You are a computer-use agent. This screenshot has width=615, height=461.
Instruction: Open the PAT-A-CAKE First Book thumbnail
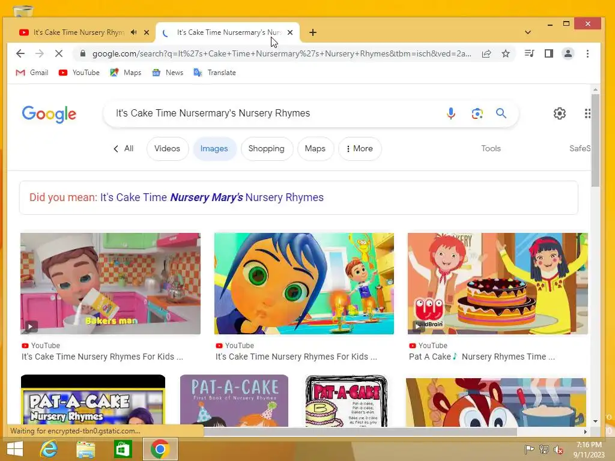[x=234, y=400]
